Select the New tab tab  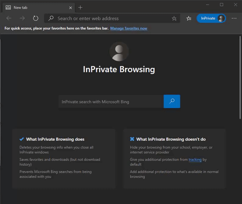point(39,8)
